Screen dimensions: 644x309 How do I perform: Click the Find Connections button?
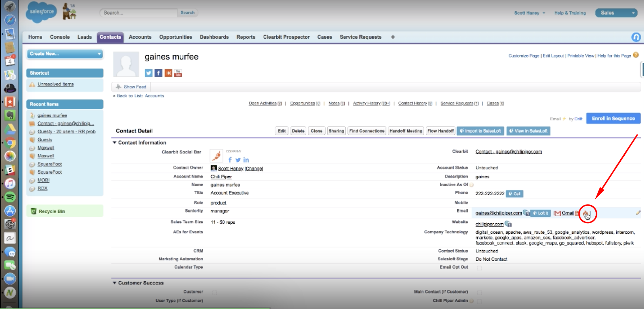pyautogui.click(x=367, y=131)
